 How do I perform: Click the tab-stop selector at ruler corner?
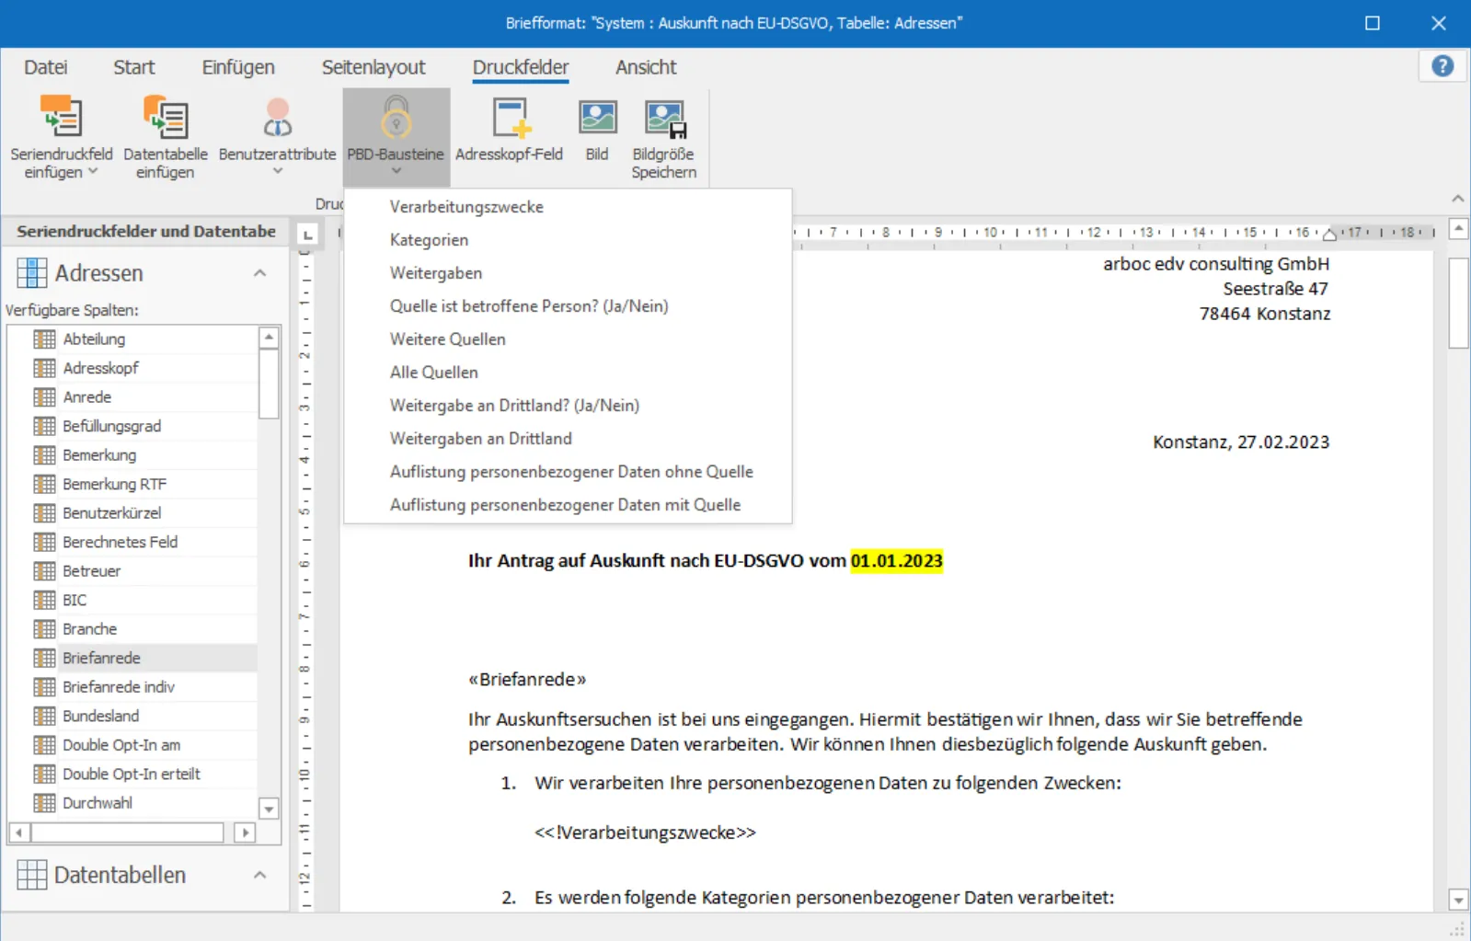tap(308, 235)
